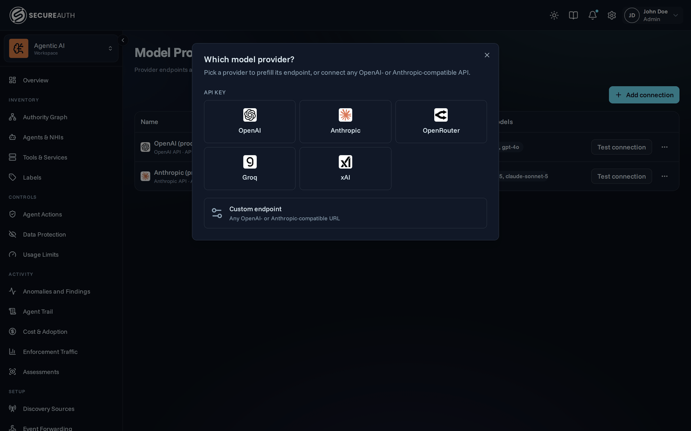The width and height of the screenshot is (691, 431).
Task: Open the settings gear icon
Action: tap(612, 15)
